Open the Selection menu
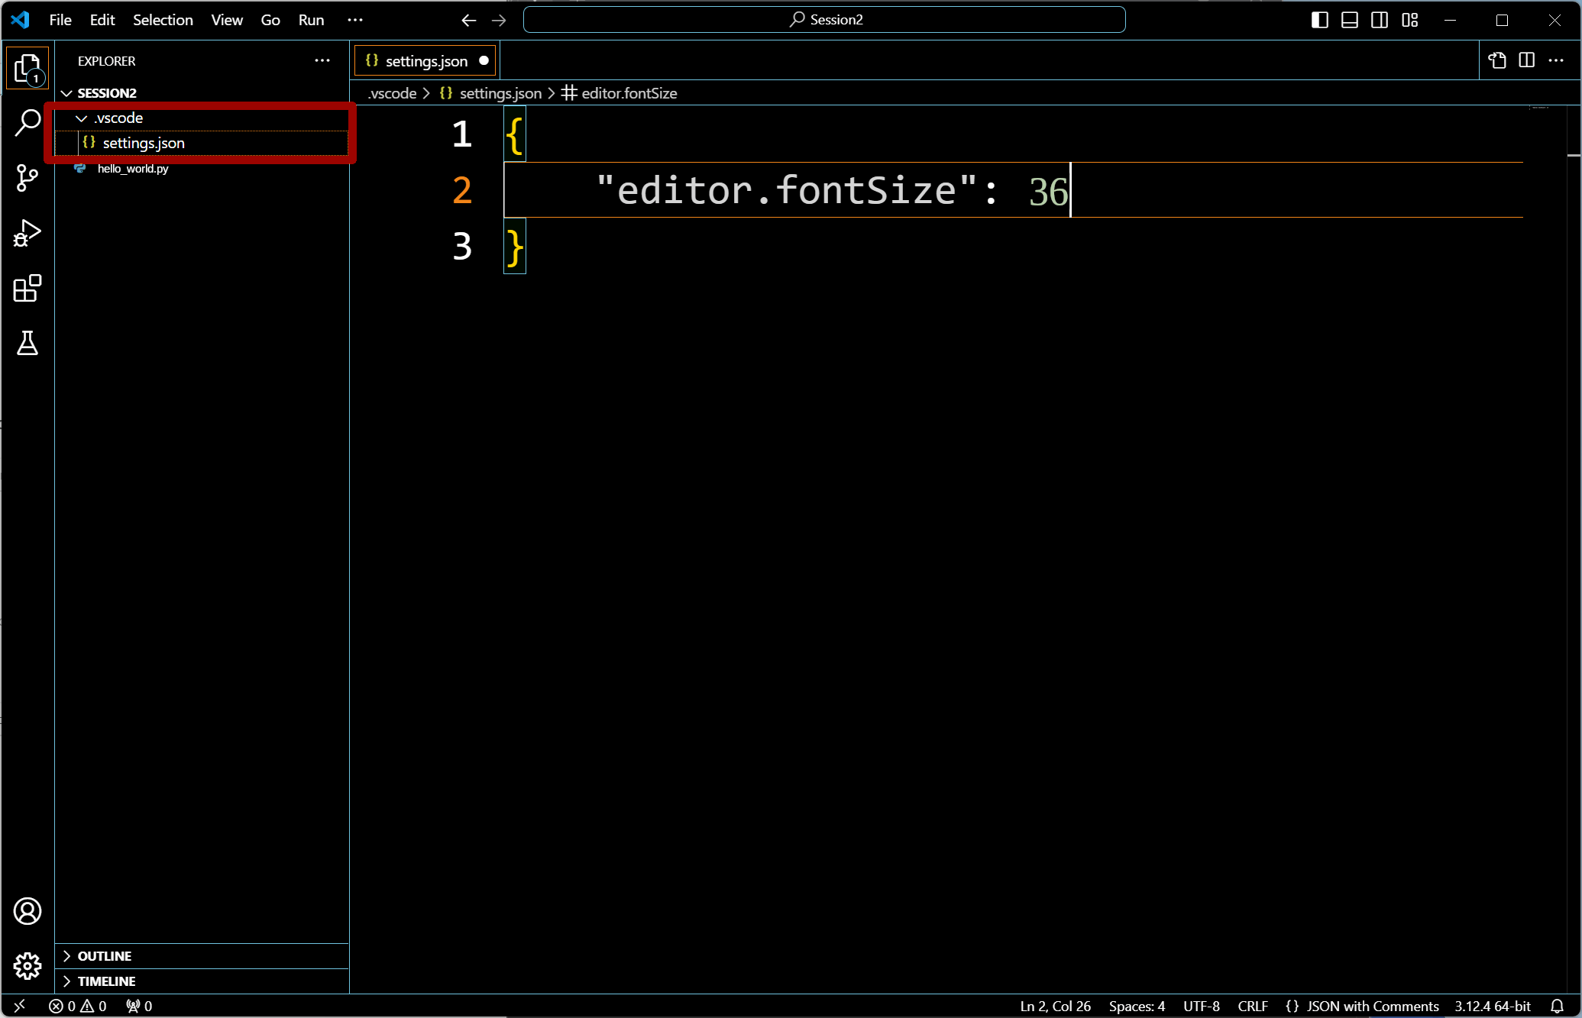Image resolution: width=1582 pixels, height=1018 pixels. pyautogui.click(x=163, y=20)
